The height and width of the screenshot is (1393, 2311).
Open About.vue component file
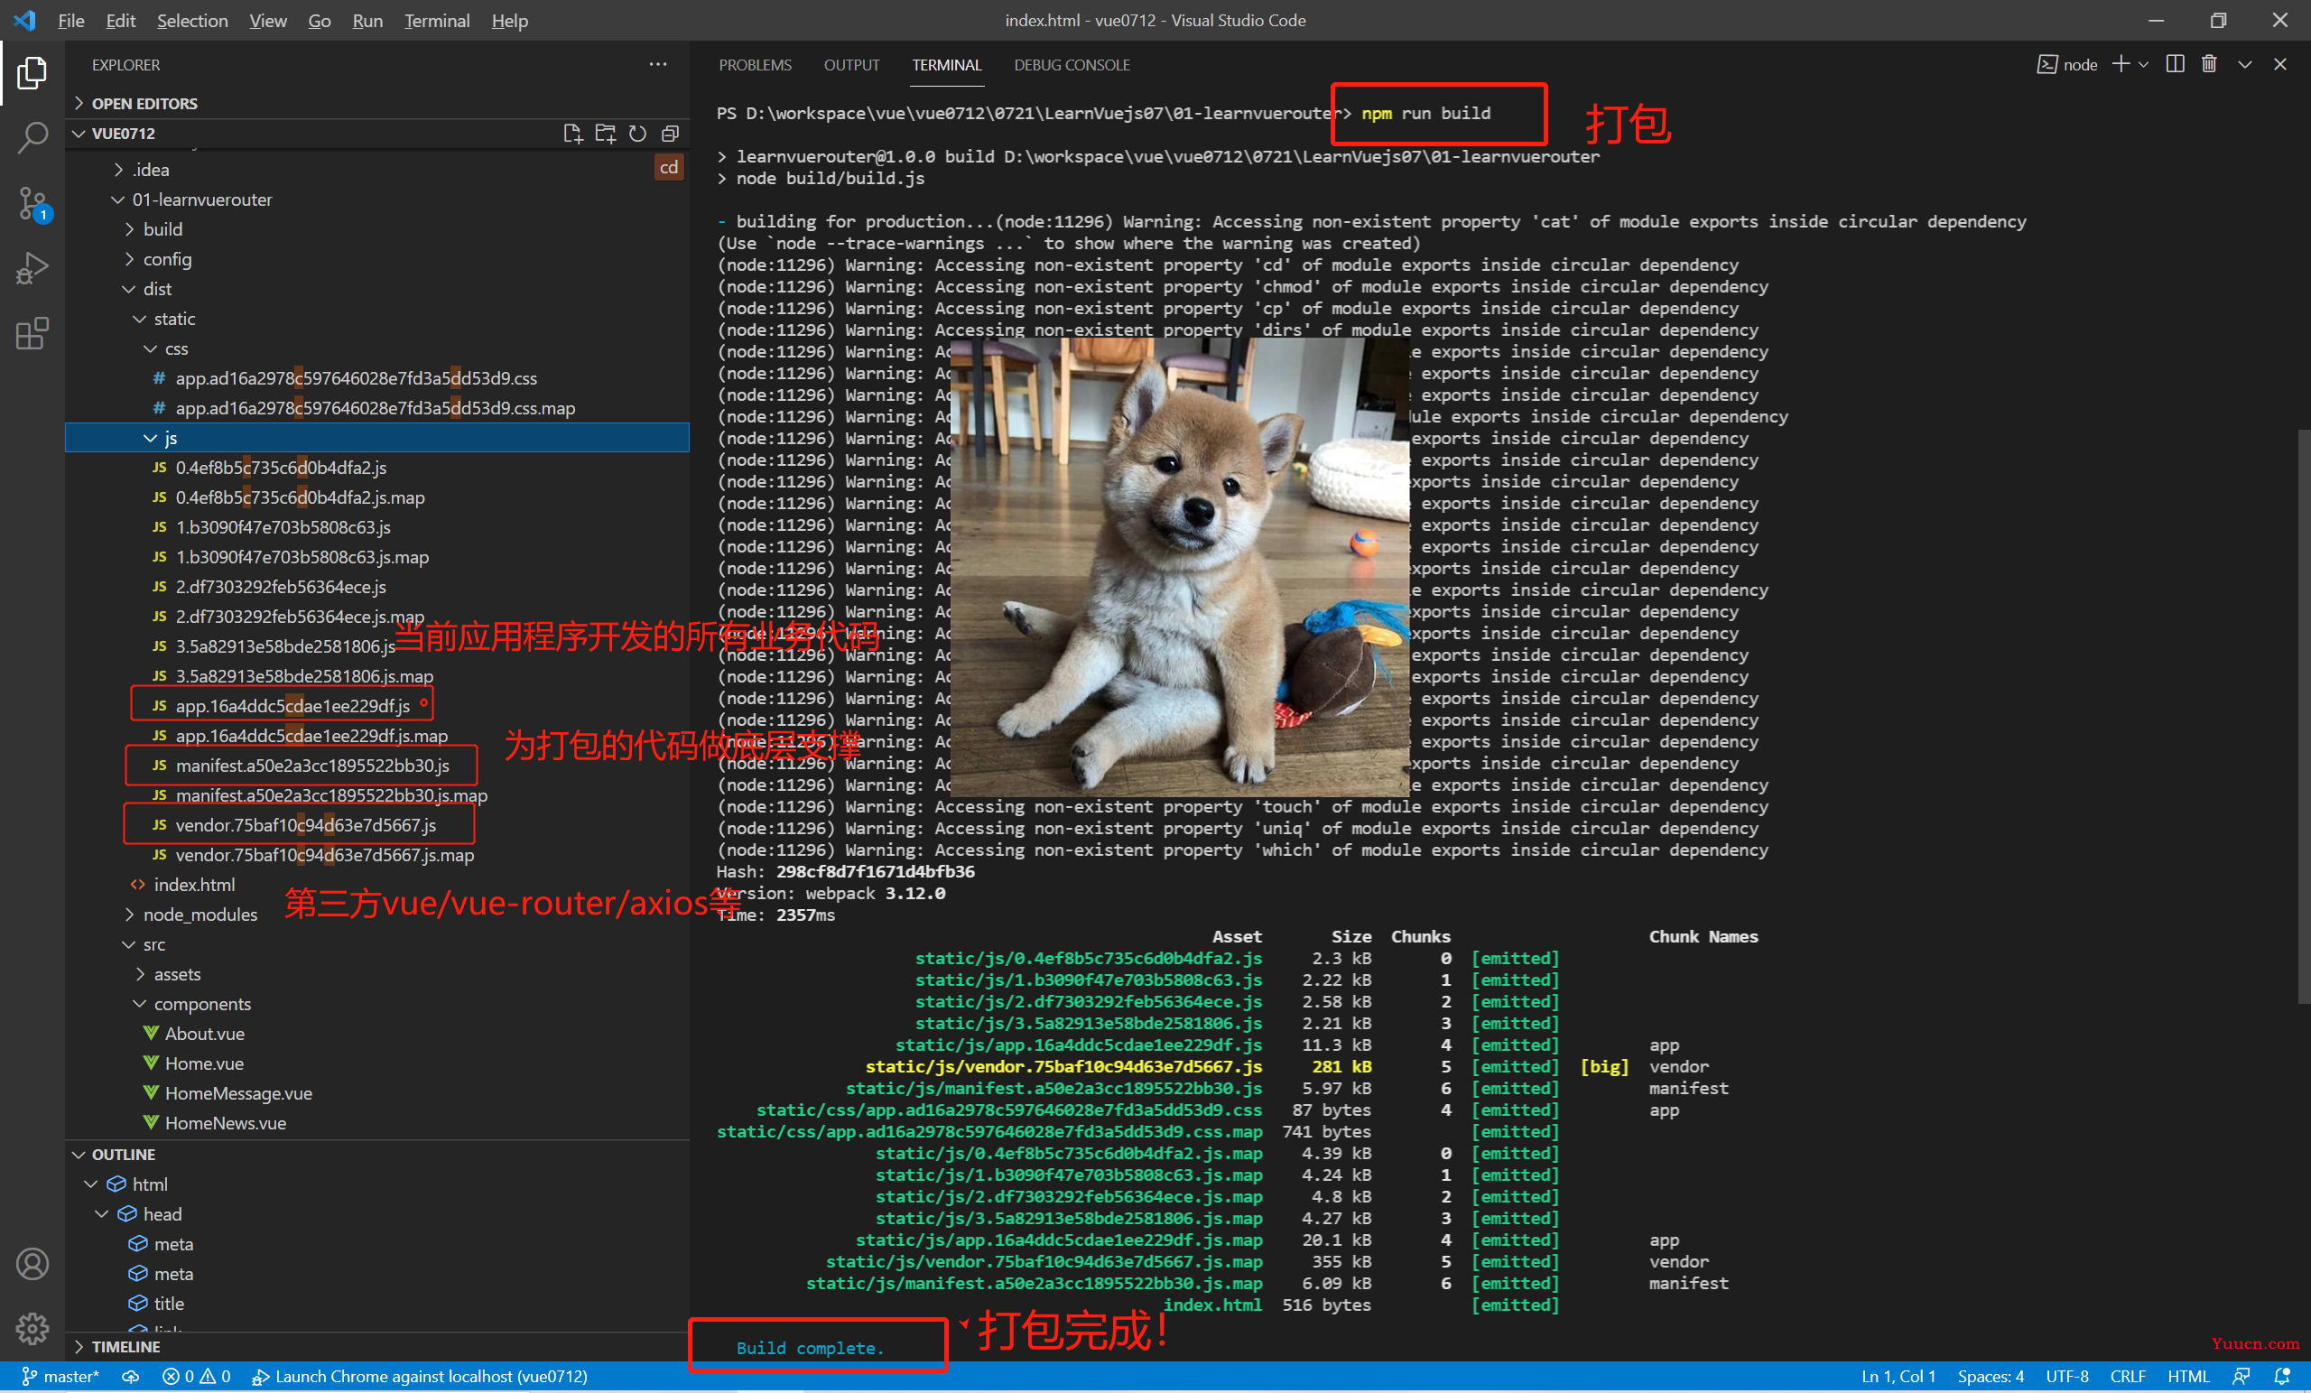(x=377, y=1034)
